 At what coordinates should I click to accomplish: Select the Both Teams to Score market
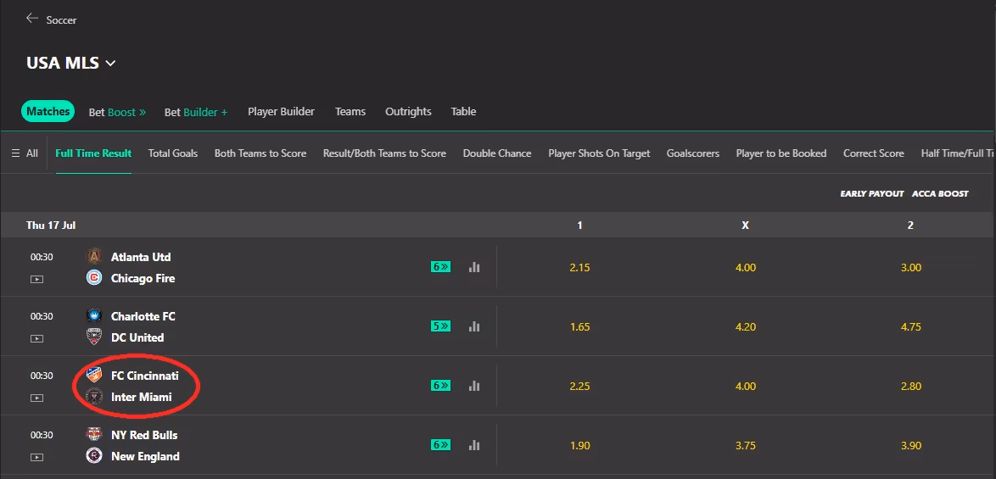pos(260,153)
